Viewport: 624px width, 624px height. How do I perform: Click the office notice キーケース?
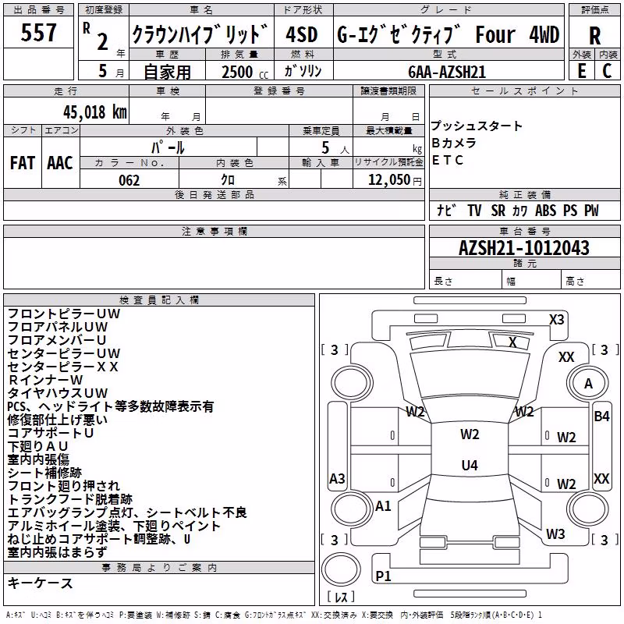pos(41,583)
